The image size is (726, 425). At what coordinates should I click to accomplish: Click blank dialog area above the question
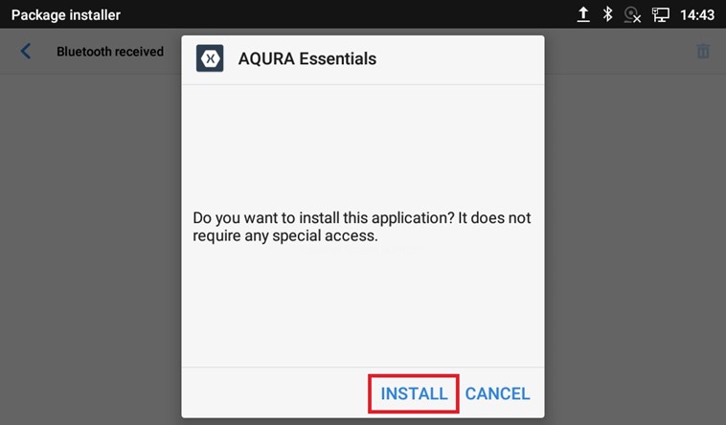pos(363,145)
